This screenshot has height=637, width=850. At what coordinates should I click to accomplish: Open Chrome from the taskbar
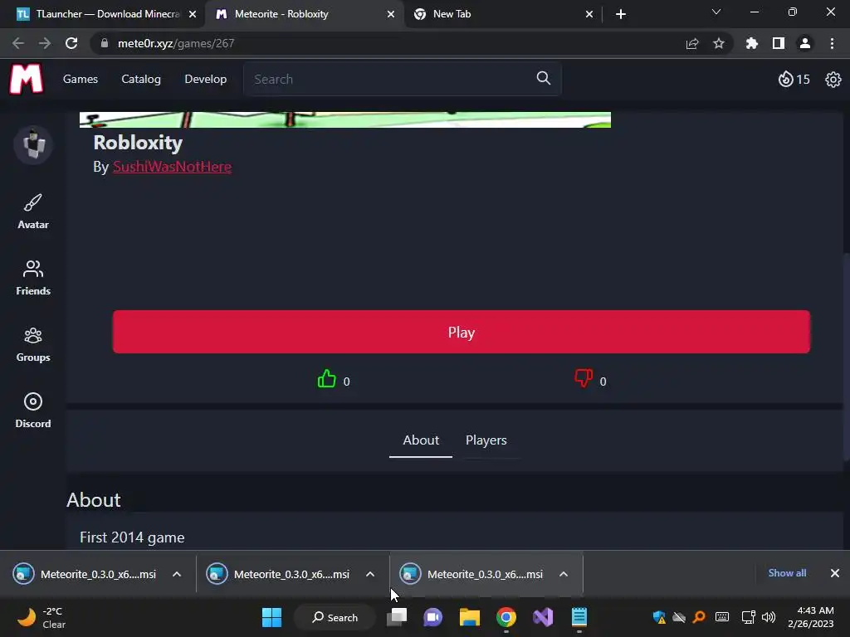click(x=506, y=617)
